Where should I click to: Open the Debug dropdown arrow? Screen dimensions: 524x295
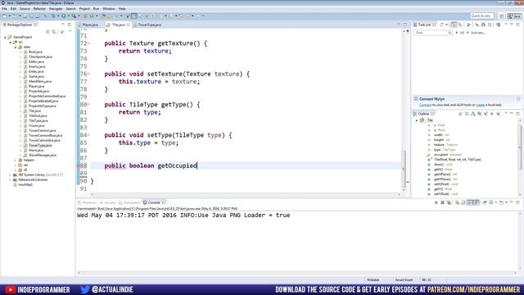[x=57, y=16]
